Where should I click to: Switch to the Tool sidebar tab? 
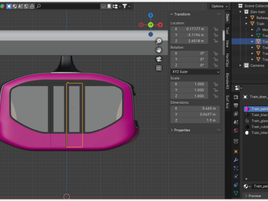227,31
